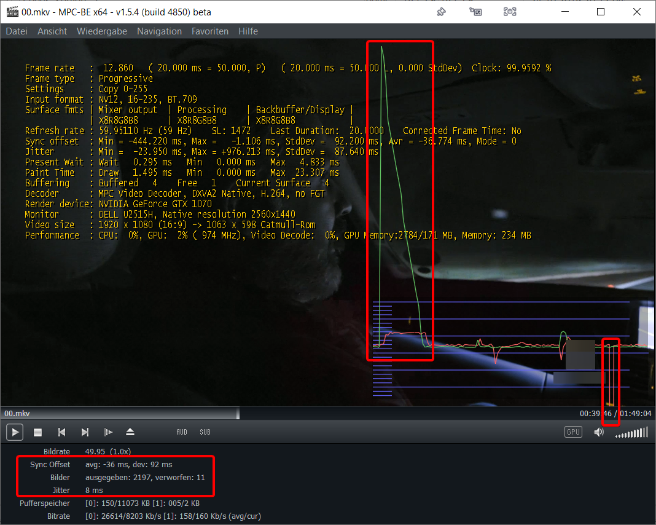Click the Bilder ausgegeben/verworfen value
Screen dimensions: 656x525
[x=145, y=478]
